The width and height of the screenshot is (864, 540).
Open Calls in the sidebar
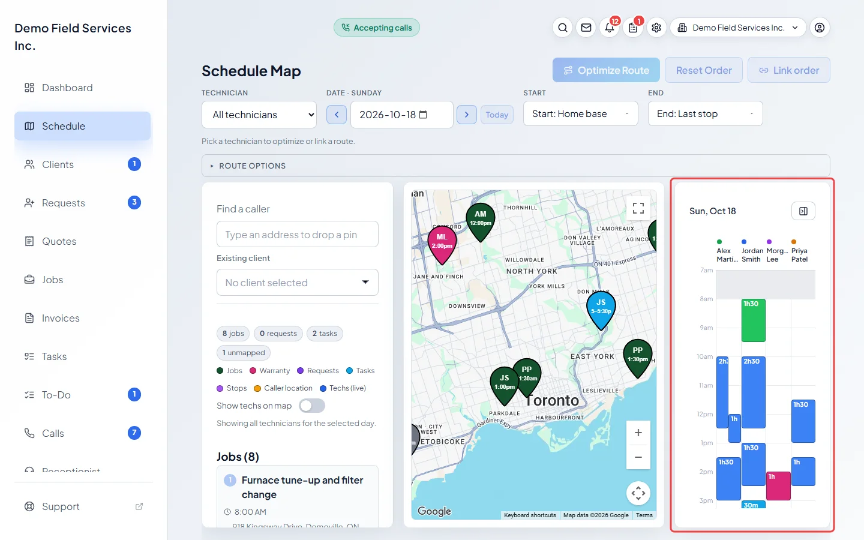[x=83, y=433]
